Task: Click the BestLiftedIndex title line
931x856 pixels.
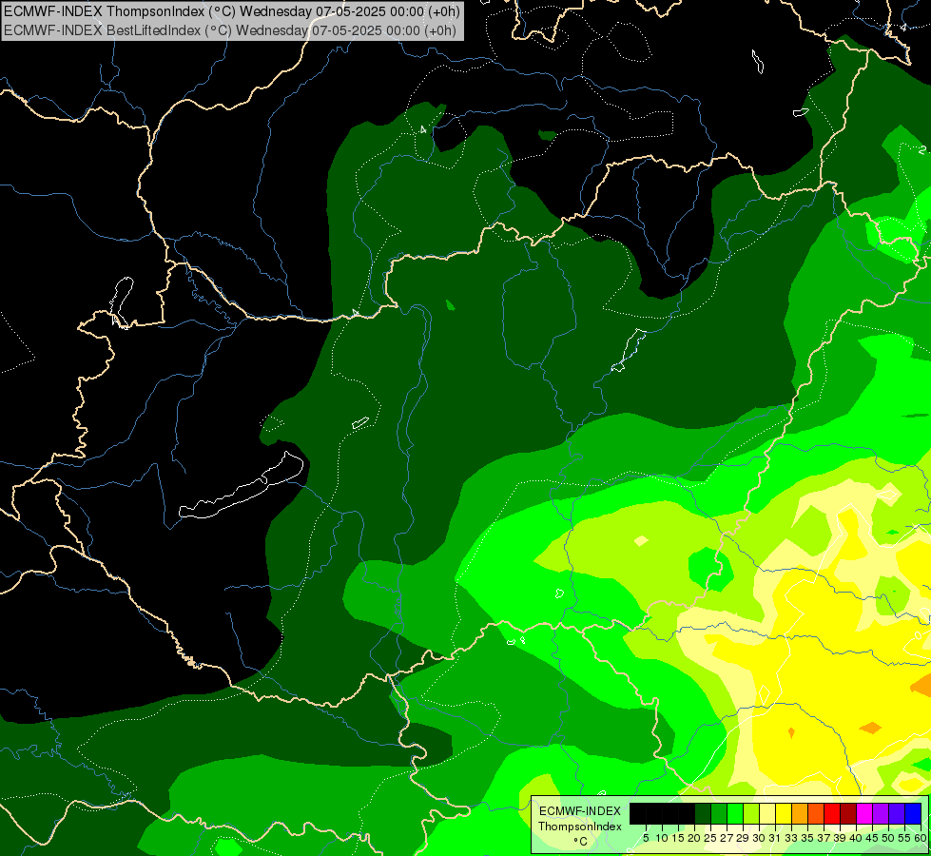Action: coord(230,30)
